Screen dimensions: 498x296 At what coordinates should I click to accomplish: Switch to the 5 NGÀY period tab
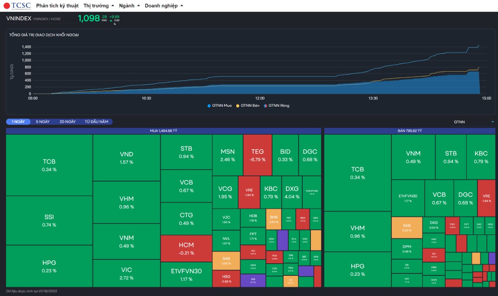[x=43, y=122]
